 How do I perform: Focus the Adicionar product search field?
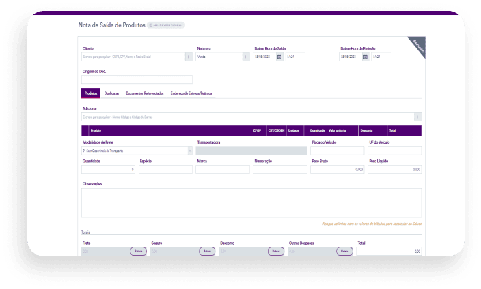(247, 117)
